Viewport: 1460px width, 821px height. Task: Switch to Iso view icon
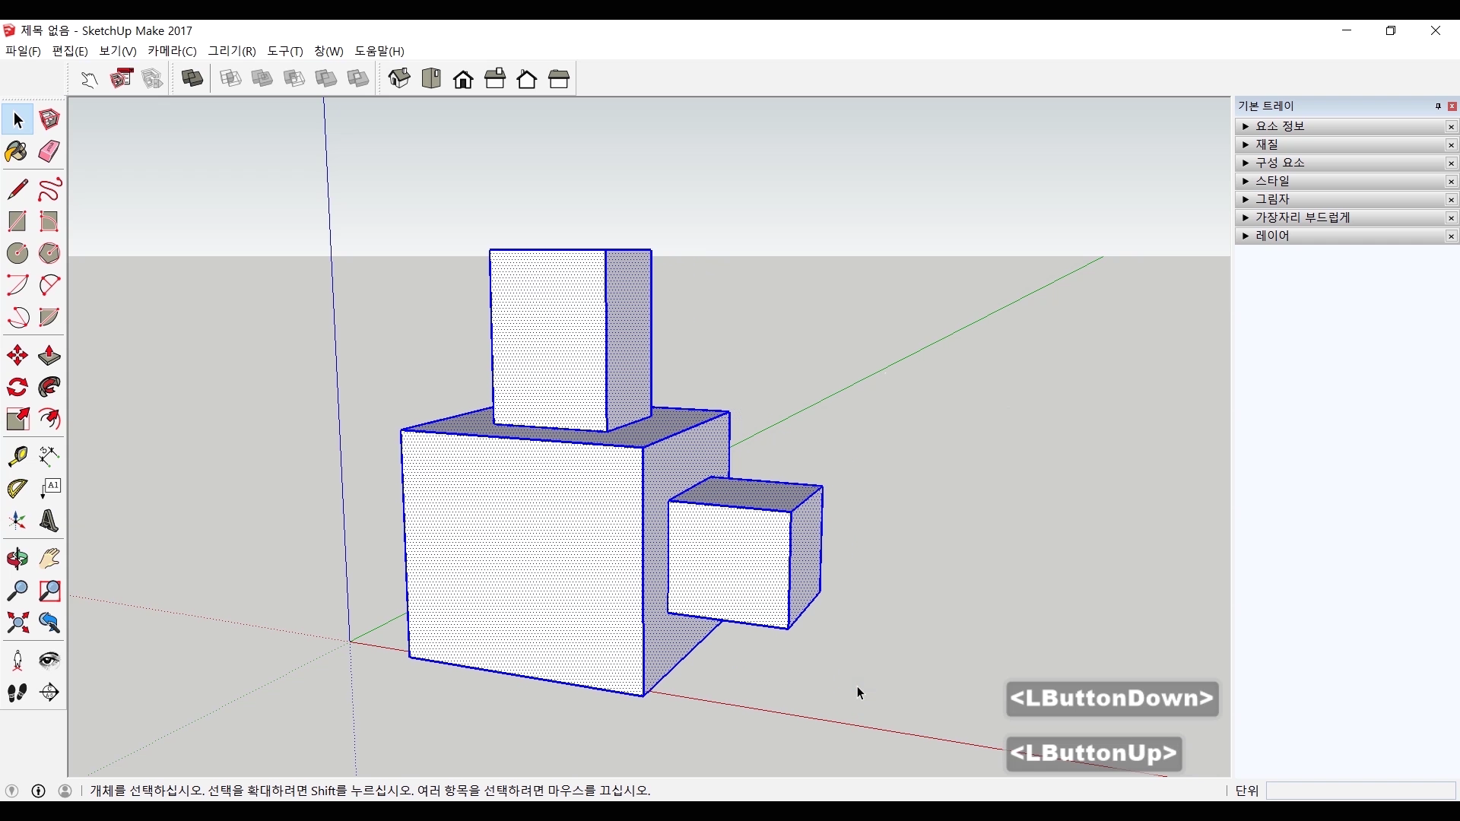click(x=399, y=79)
